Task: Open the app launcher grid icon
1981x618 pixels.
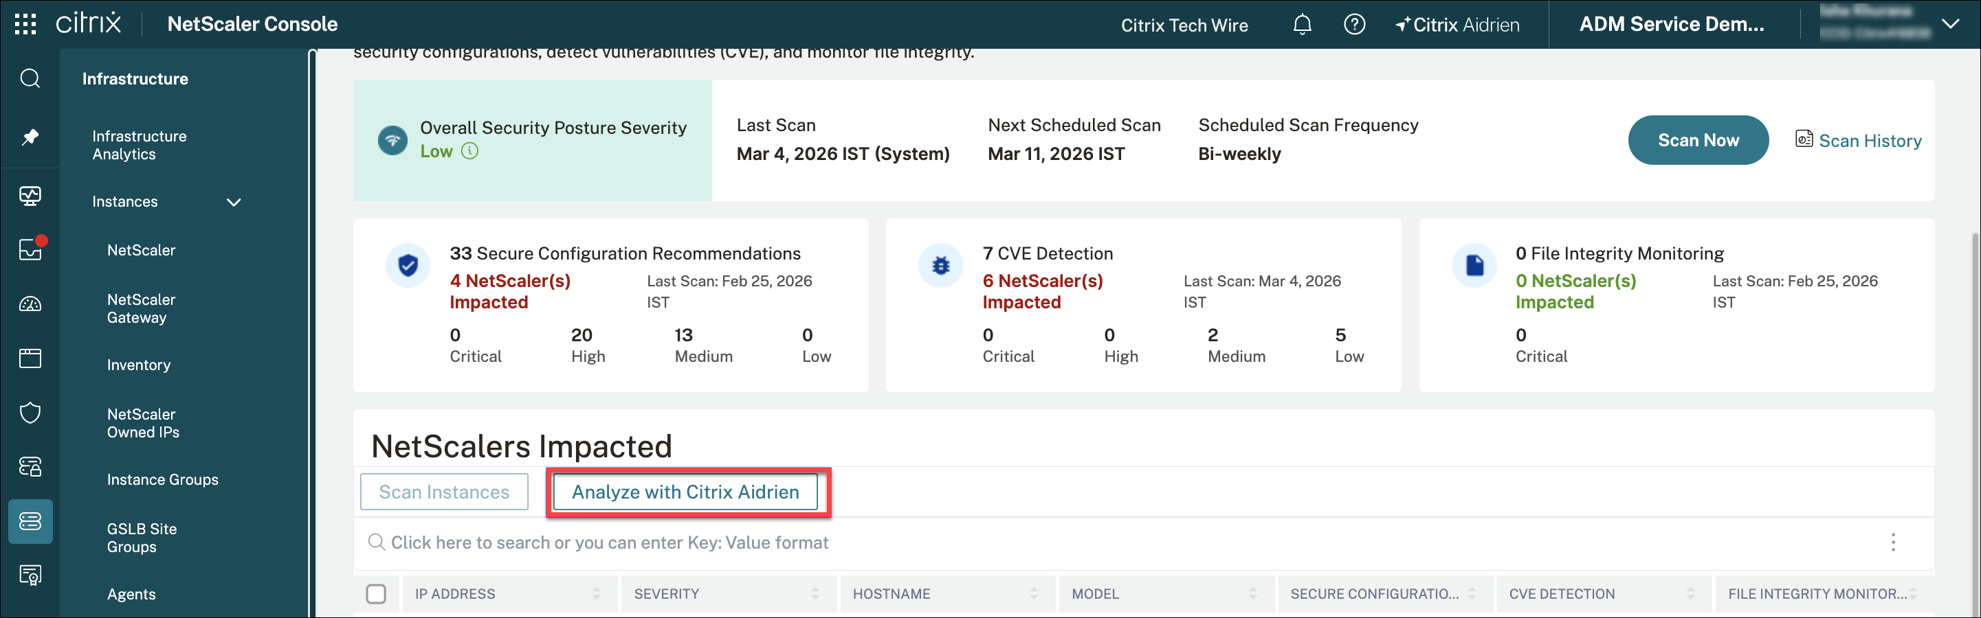Action: [25, 25]
